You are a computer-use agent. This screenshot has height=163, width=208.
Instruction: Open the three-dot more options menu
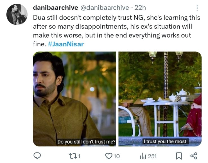(x=197, y=8)
